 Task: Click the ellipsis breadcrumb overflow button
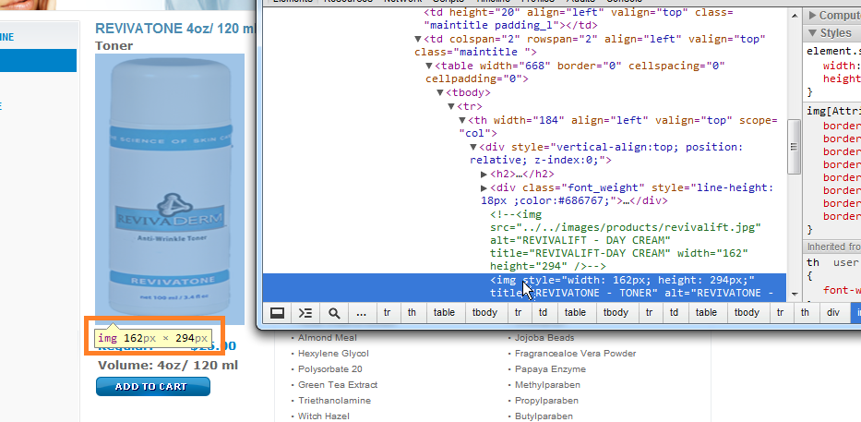(x=361, y=313)
